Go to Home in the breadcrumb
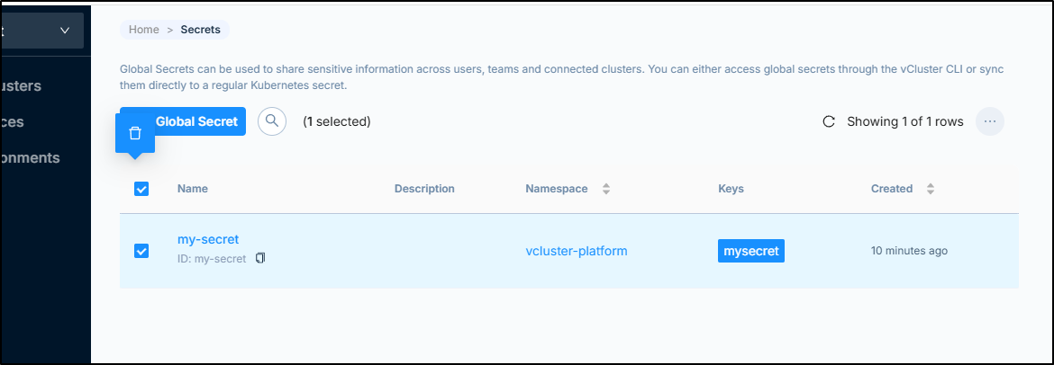The height and width of the screenshot is (365, 1054). coord(144,30)
